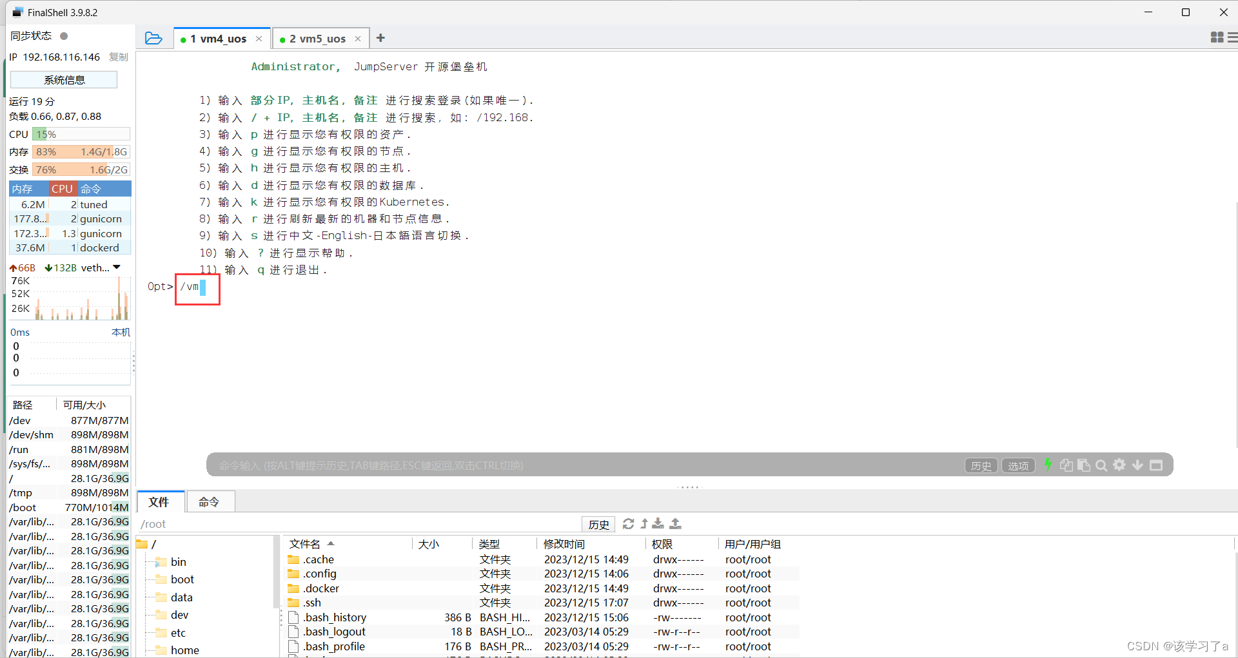Select the dockerd process row
Image resolution: width=1238 pixels, height=658 pixels.
pyautogui.click(x=70, y=247)
